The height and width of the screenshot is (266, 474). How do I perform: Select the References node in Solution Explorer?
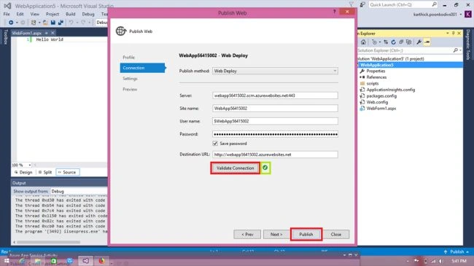376,77
